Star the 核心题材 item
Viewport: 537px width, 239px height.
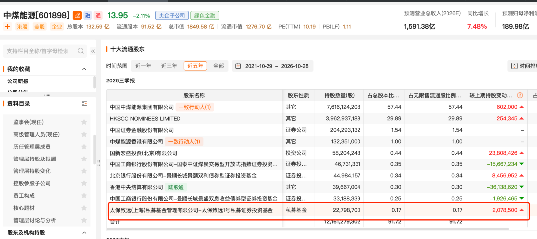coord(84,208)
